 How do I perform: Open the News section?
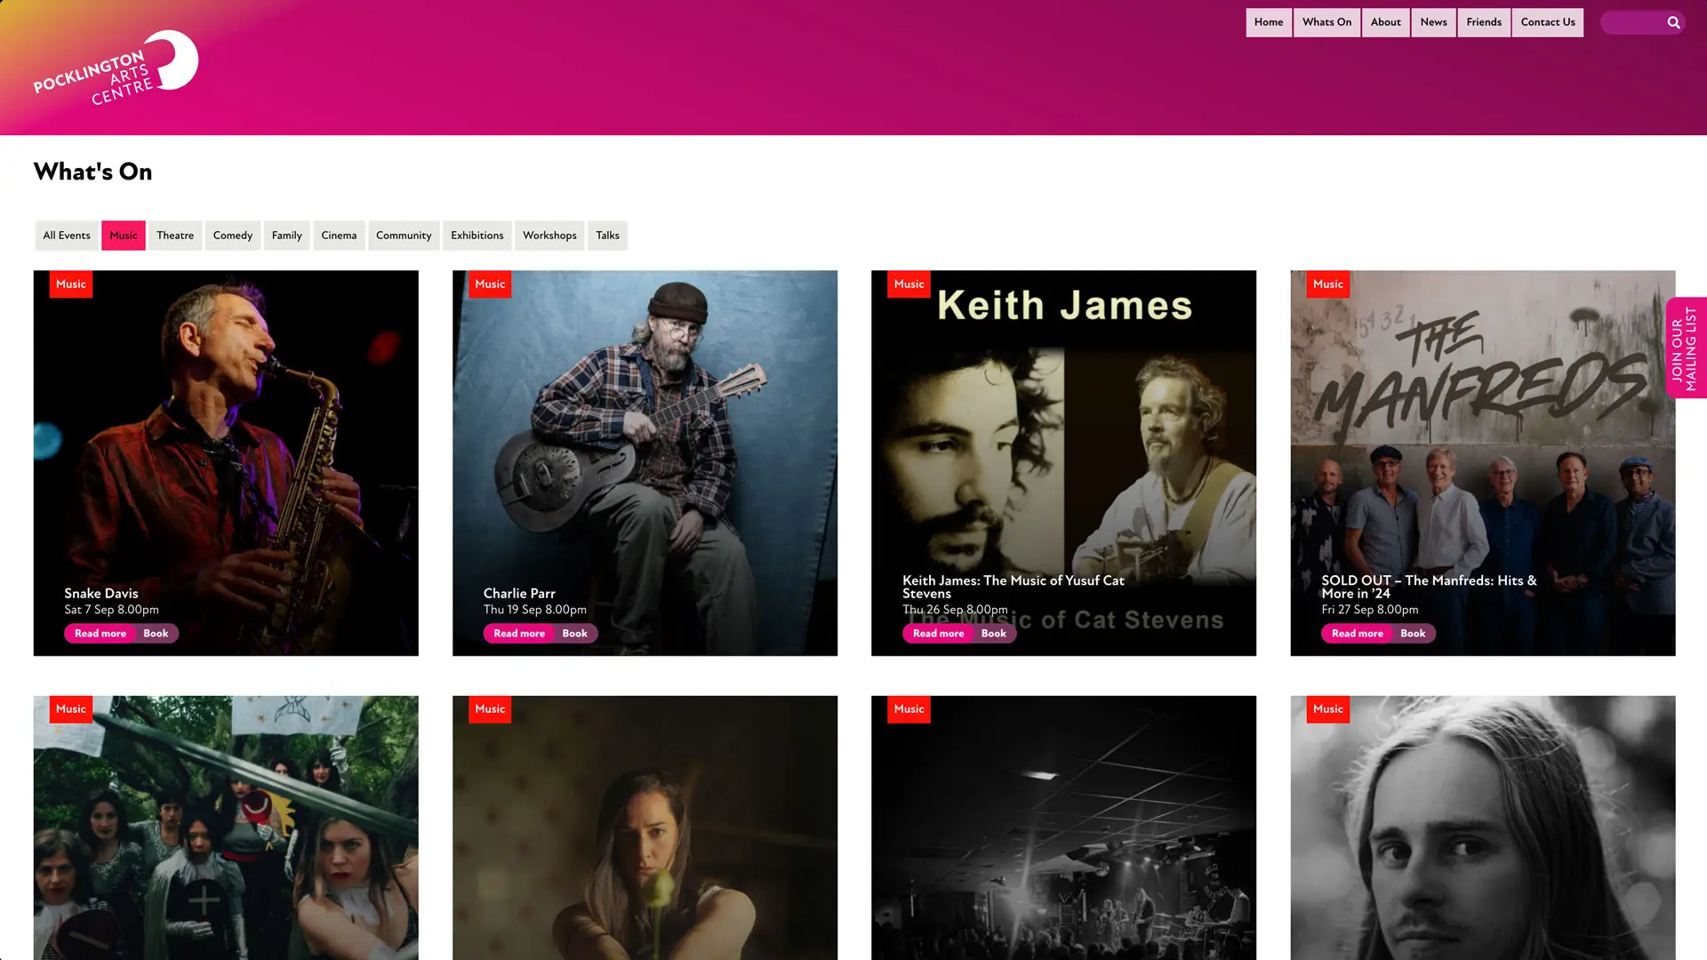pyautogui.click(x=1433, y=23)
